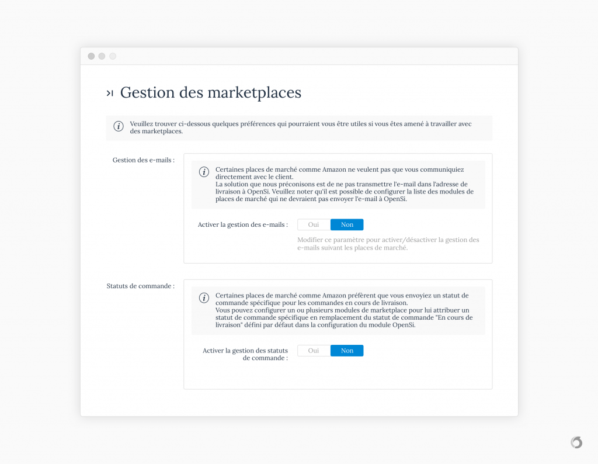Viewport: 598px width, 464px height.
Task: Select Non for gestion des statuts de commande
Action: pos(347,351)
